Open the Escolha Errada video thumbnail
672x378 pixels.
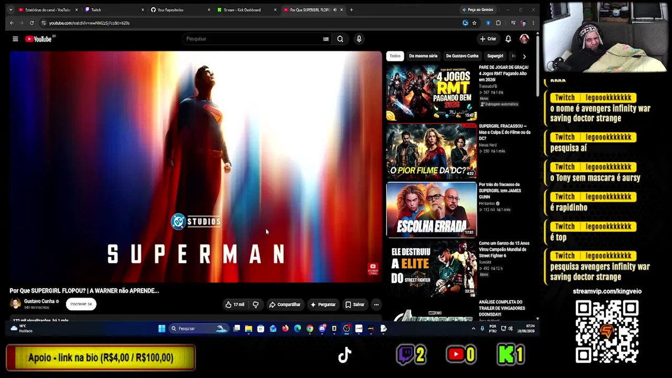431,210
